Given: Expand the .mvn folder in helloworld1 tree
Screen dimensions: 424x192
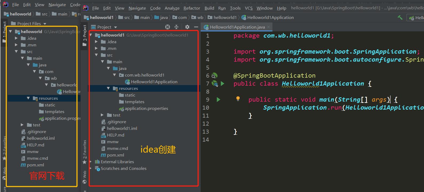Looking at the screenshot, I should pos(96,48).
